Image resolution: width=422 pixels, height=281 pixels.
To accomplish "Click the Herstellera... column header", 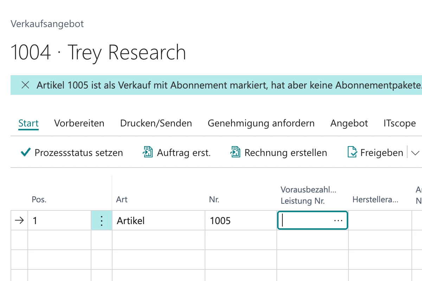I will (x=375, y=200).
